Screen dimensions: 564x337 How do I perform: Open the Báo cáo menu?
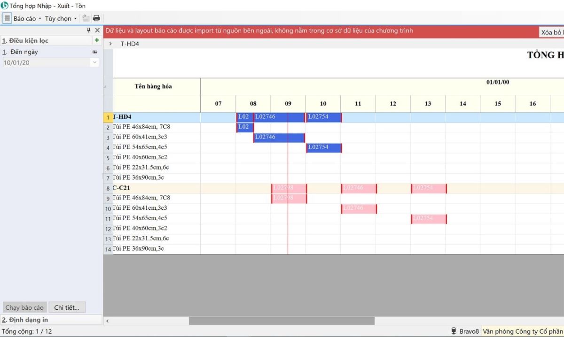tap(27, 18)
